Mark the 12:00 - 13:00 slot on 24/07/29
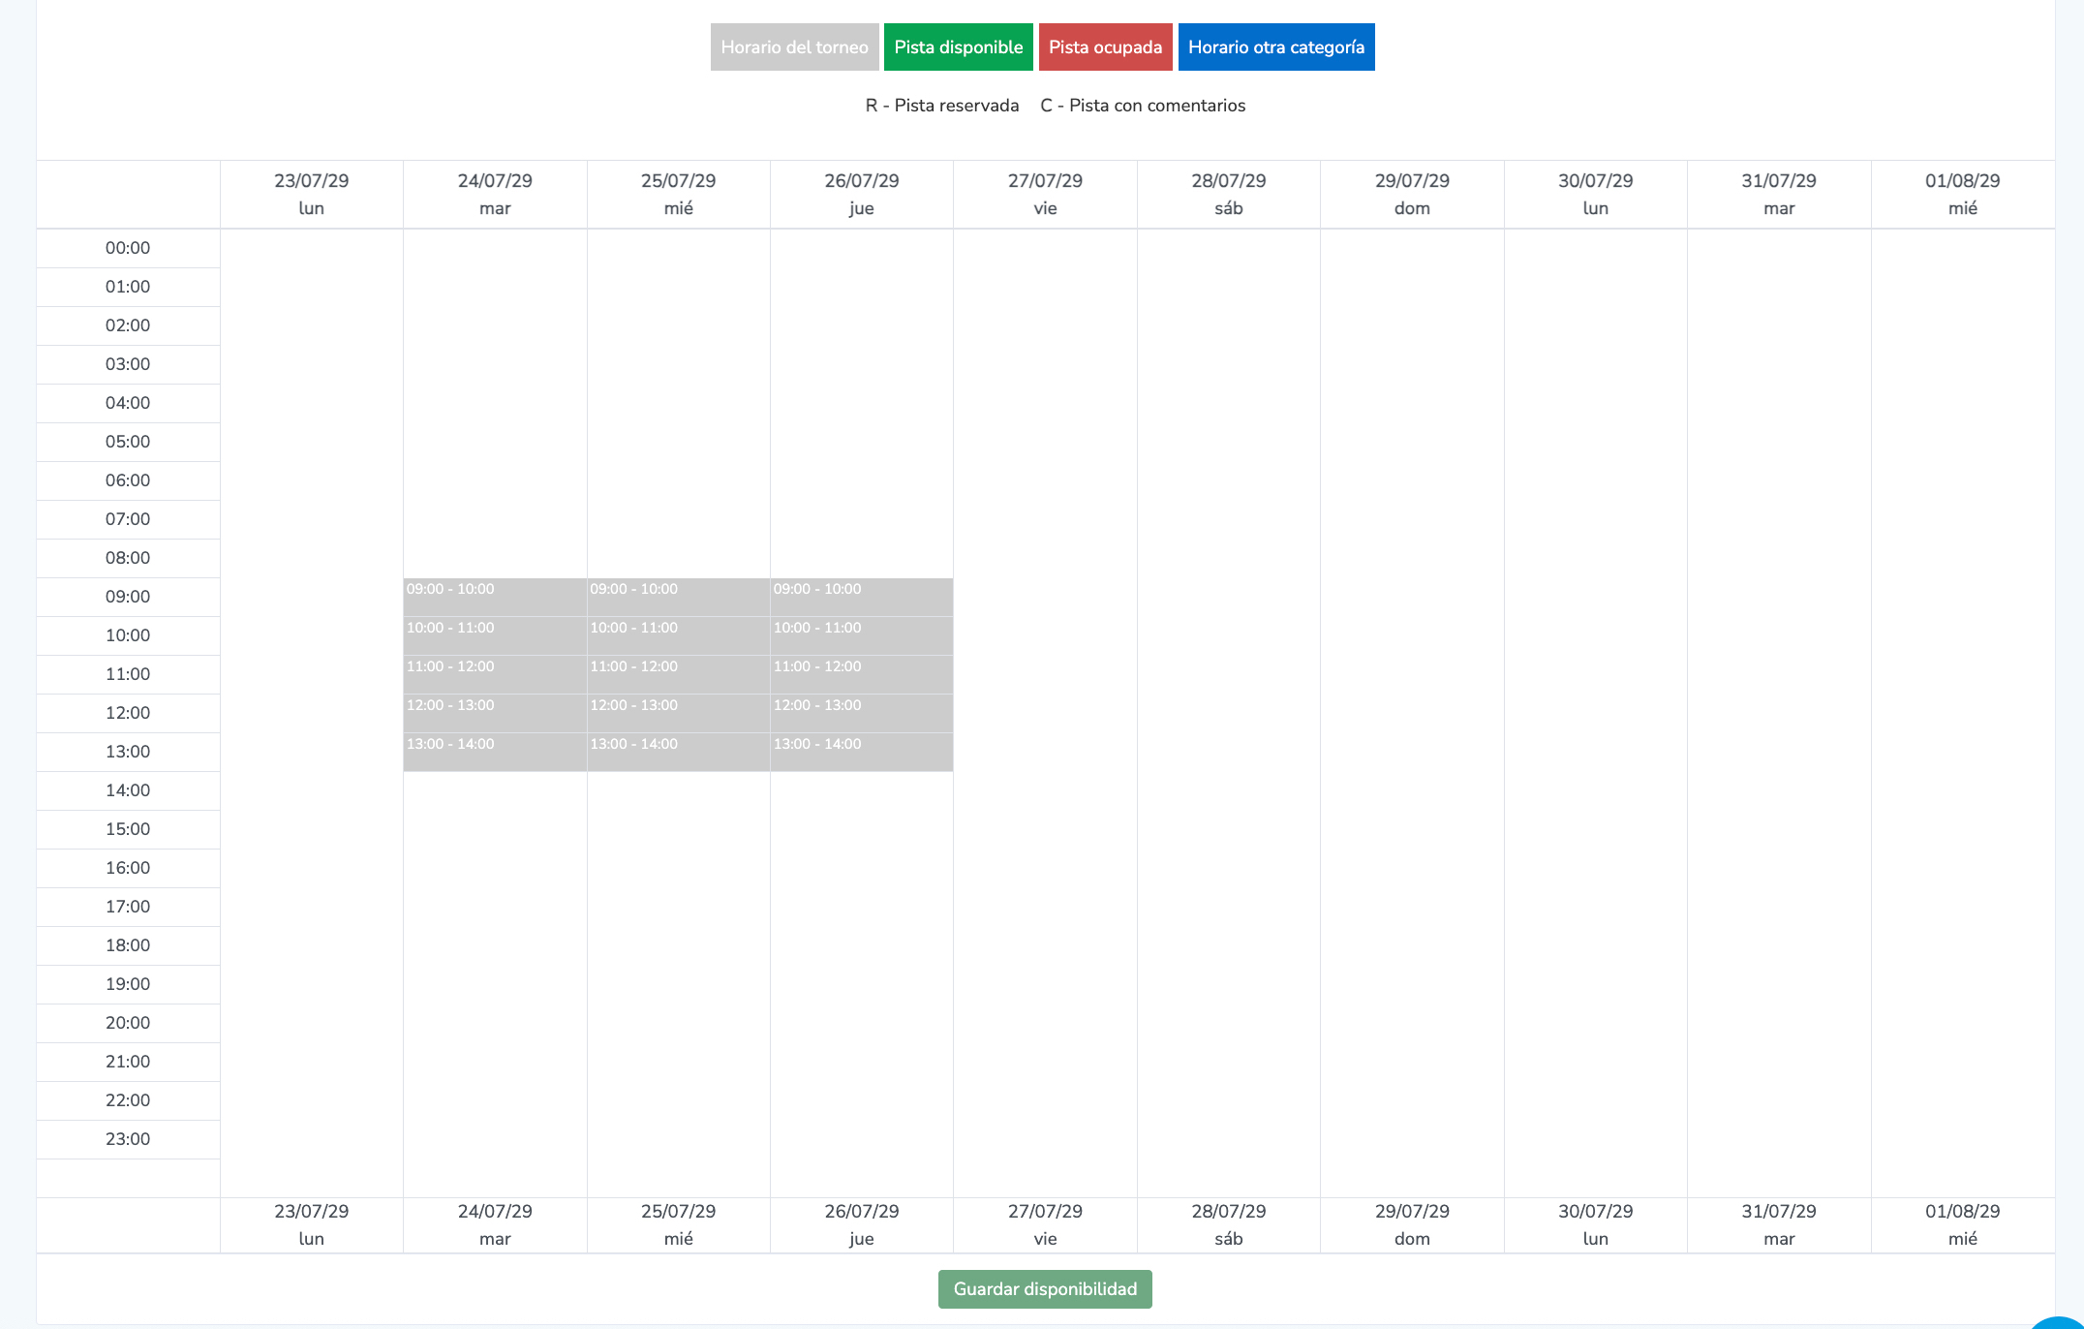 [x=495, y=714]
